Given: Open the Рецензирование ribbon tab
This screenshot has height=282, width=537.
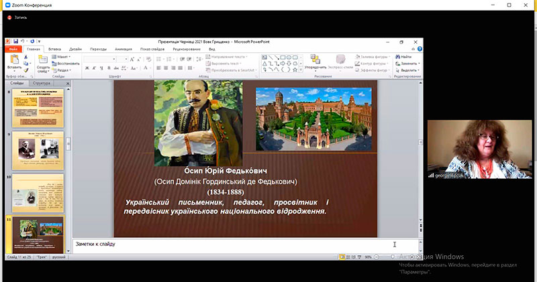Looking at the screenshot, I should point(187,49).
